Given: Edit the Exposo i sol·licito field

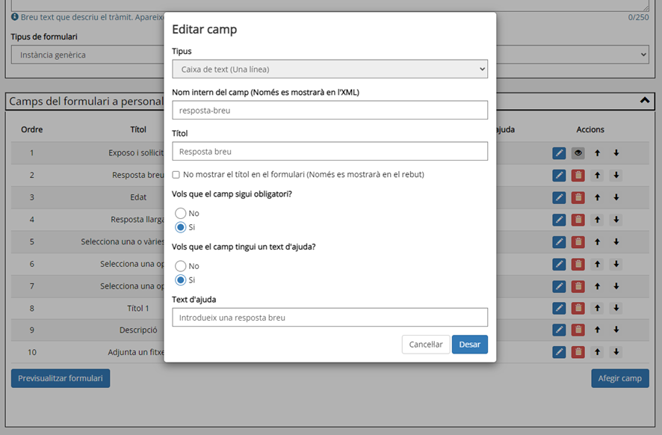Looking at the screenshot, I should (559, 153).
